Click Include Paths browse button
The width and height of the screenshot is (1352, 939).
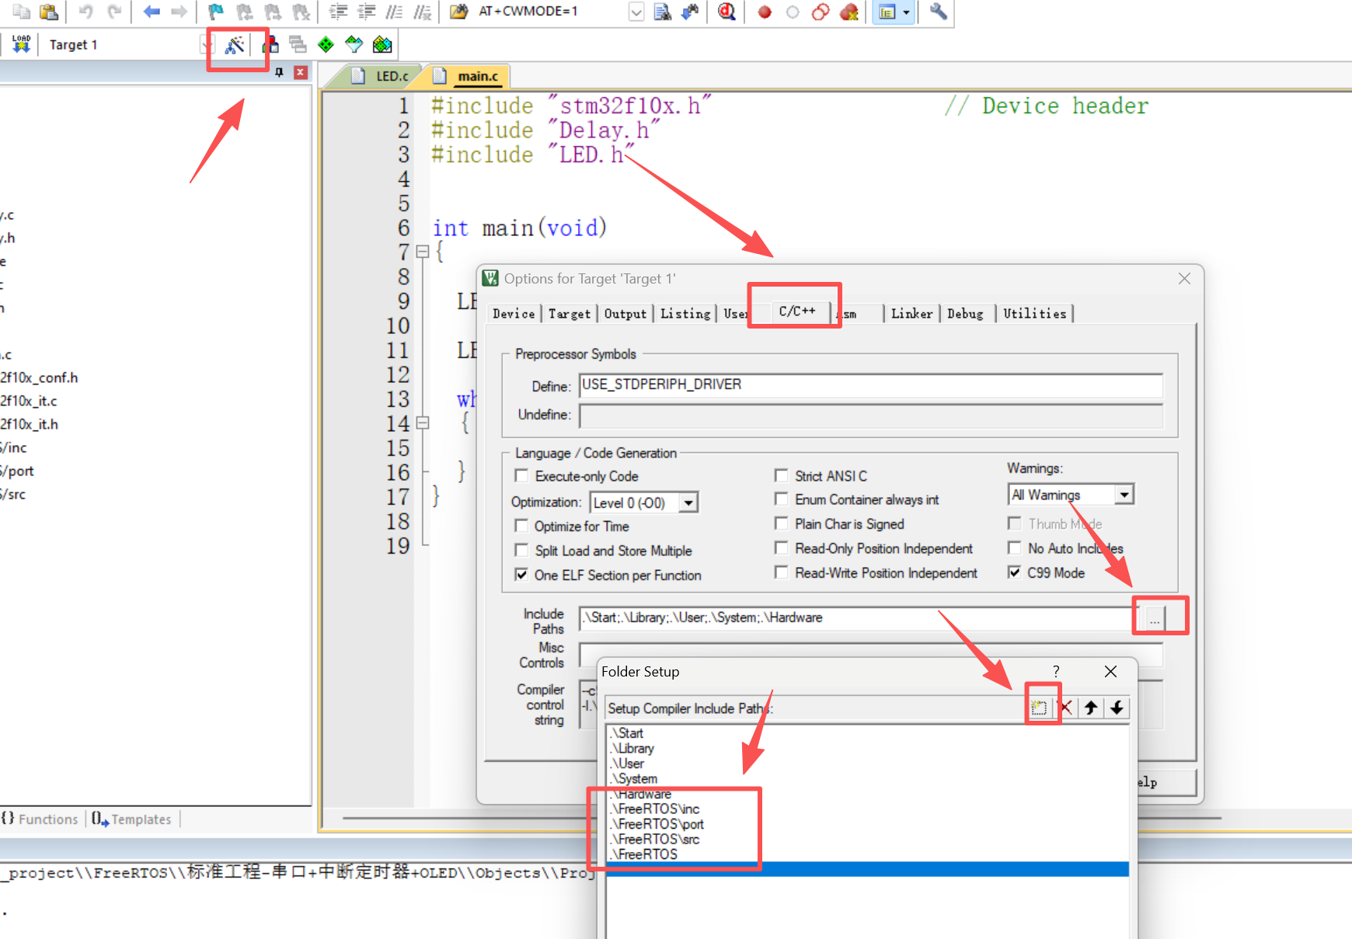[x=1155, y=619]
